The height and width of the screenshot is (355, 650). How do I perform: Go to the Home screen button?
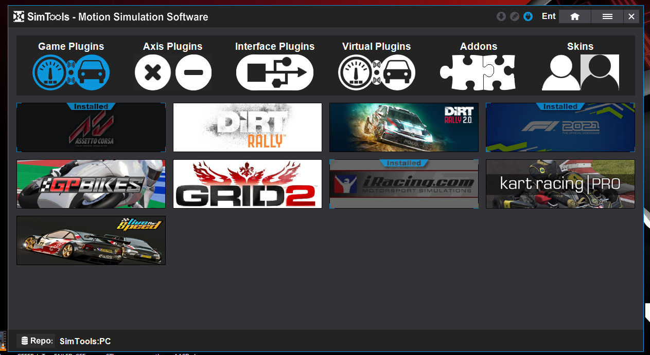click(575, 16)
